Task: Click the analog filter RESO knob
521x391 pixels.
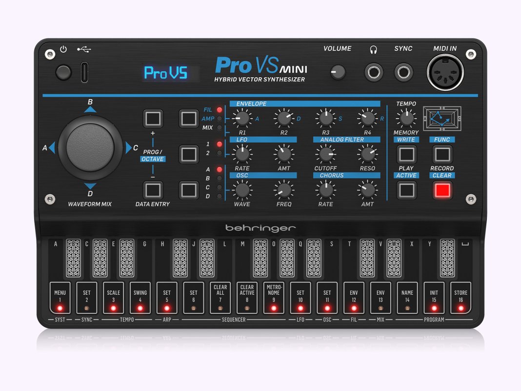Action: click(x=367, y=154)
